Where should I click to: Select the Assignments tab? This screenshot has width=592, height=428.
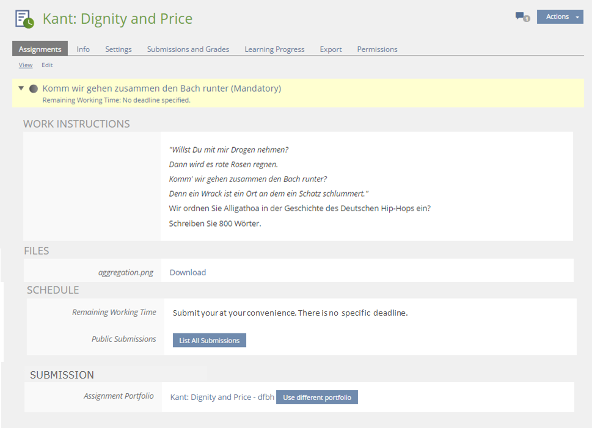(40, 49)
